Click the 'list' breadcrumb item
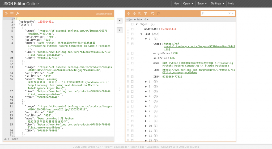The height and width of the screenshot is (149, 272). [138, 19]
